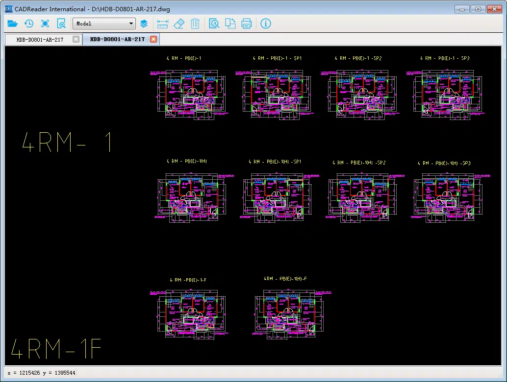Click the delete tool
The width and height of the screenshot is (507, 382).
(195, 23)
